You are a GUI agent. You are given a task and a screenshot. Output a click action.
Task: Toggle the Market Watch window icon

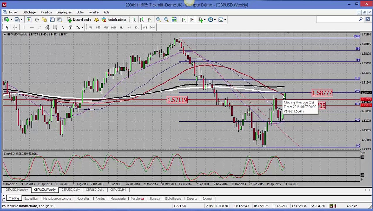[x=29, y=20]
